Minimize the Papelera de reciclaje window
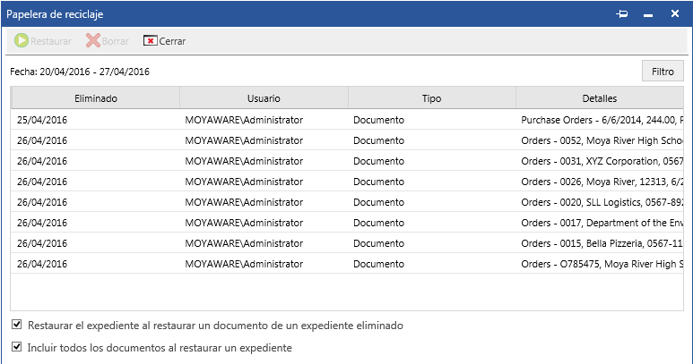This screenshot has height=364, width=693. click(x=648, y=15)
